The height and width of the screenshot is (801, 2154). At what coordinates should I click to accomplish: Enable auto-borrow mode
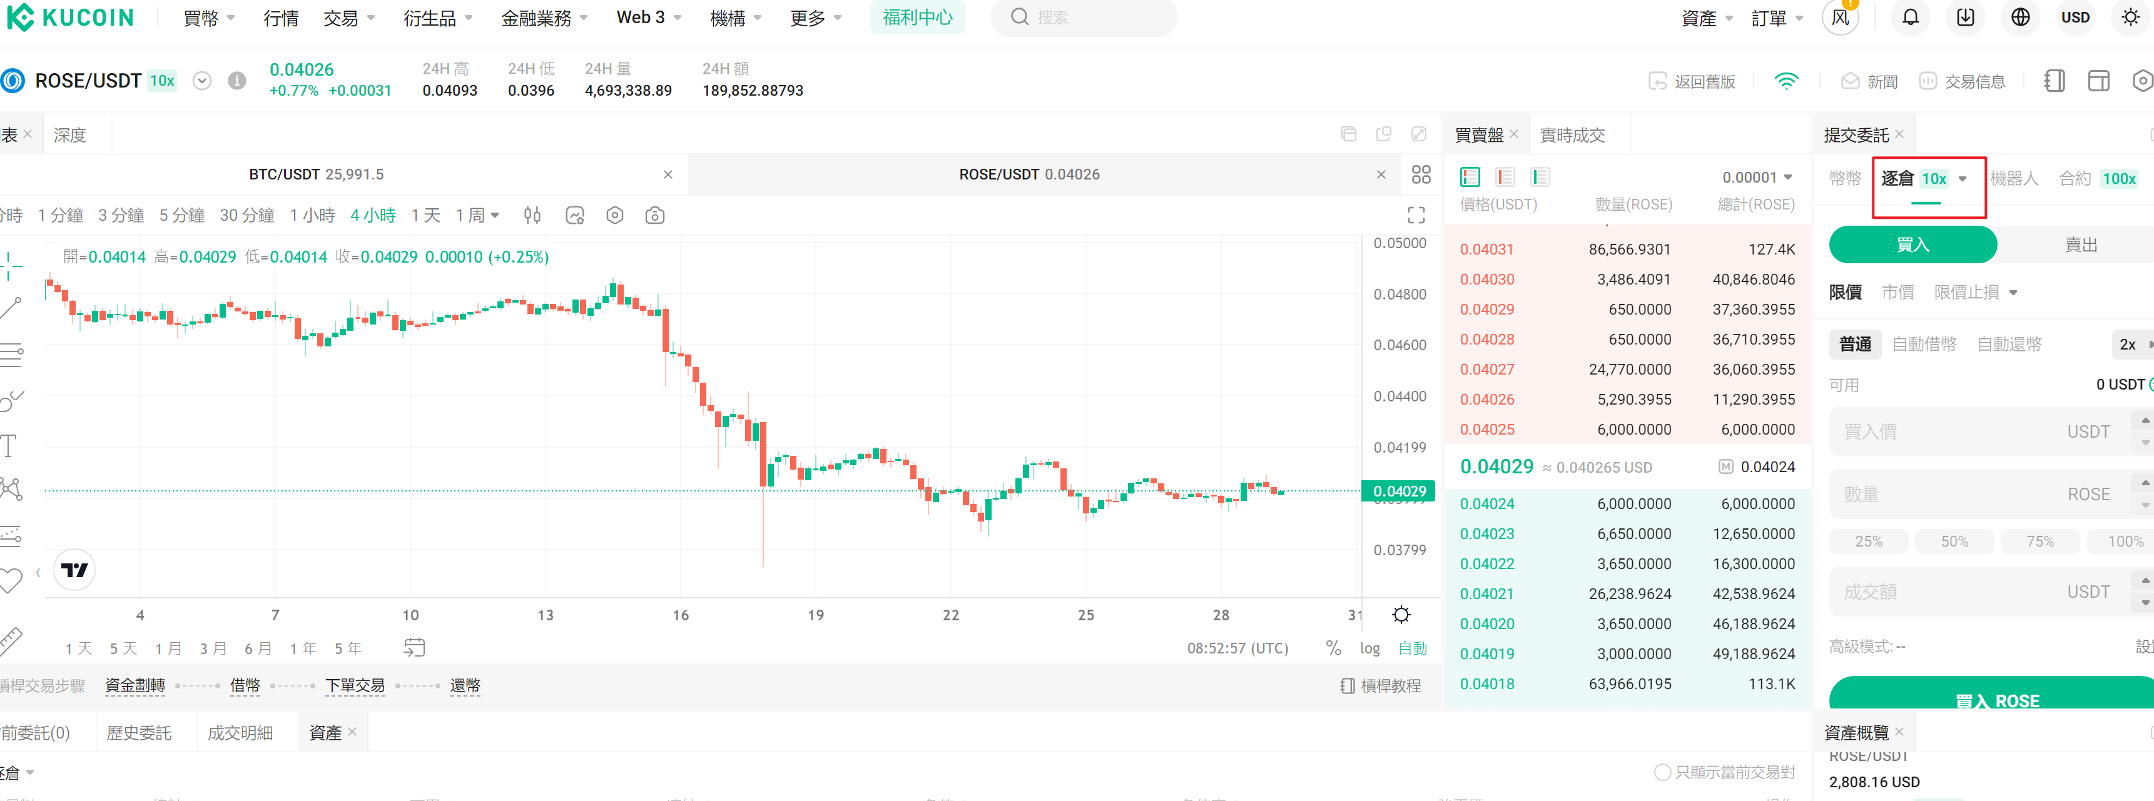coord(1924,345)
